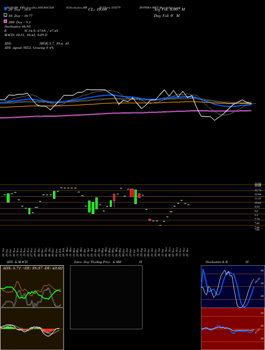Viewport: 265px width, 350px height.
Task: Click the 'Avg Vol: 0.007 M' label
Action: tap(169, 10)
